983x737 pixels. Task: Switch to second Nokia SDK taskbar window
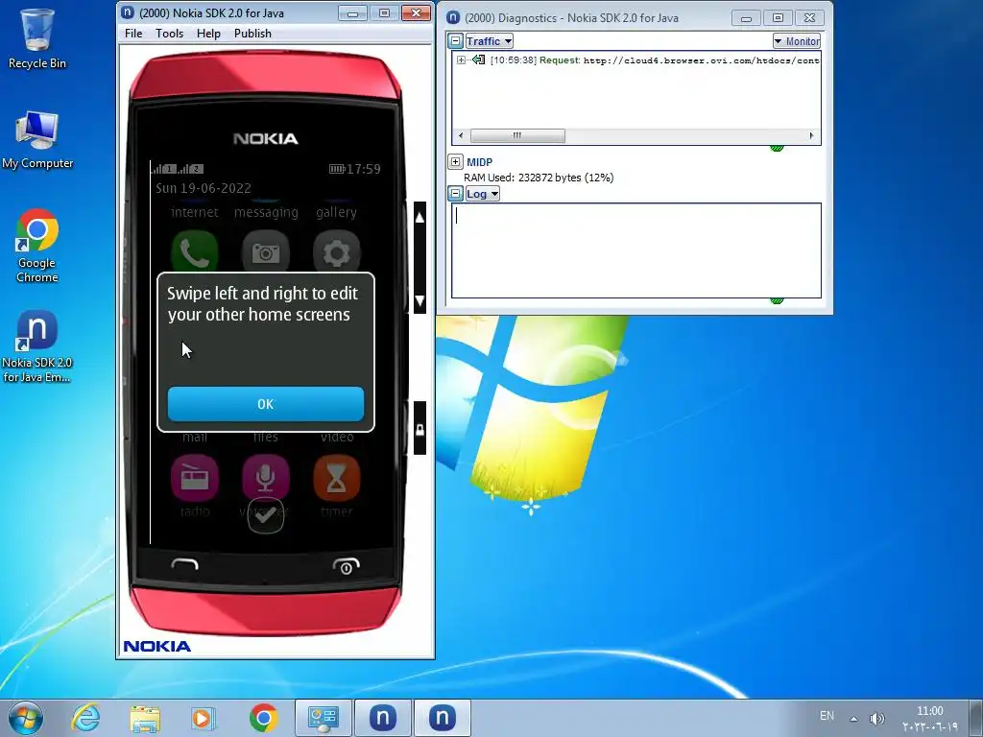tap(442, 718)
